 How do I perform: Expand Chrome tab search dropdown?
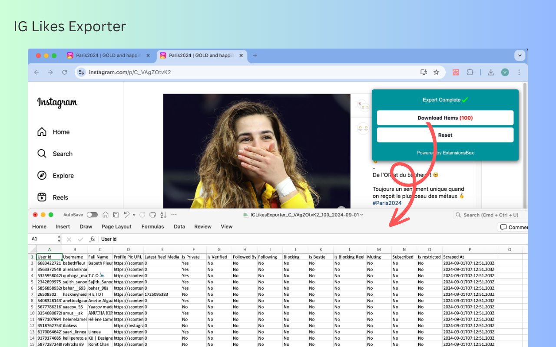coord(520,56)
